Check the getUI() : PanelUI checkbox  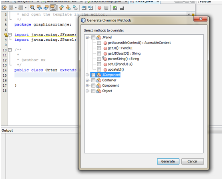[x=99, y=48]
